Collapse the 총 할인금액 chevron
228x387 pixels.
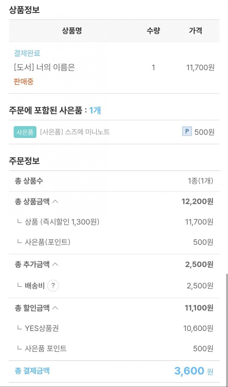(x=55, y=308)
